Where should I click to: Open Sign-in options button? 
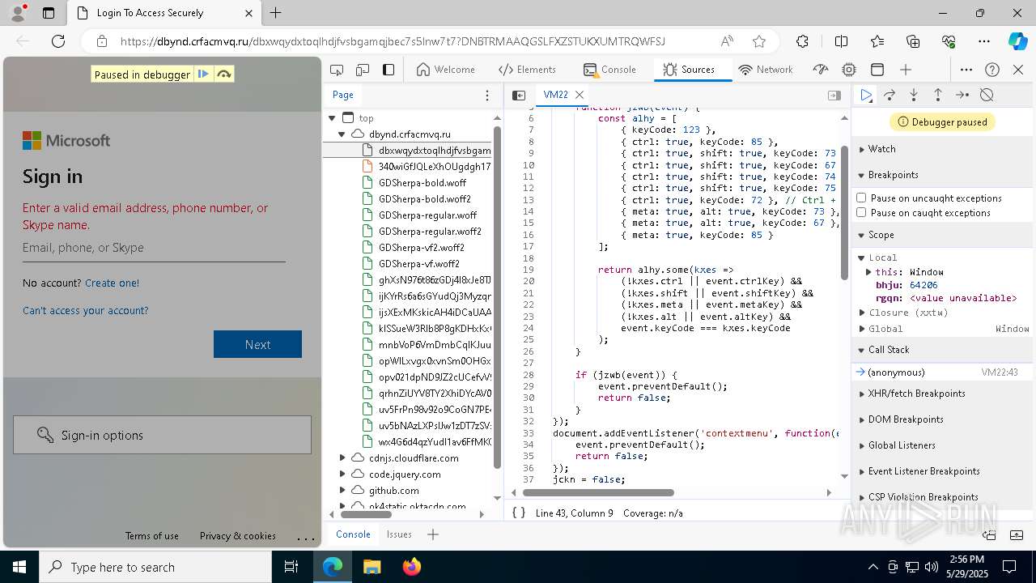click(162, 435)
